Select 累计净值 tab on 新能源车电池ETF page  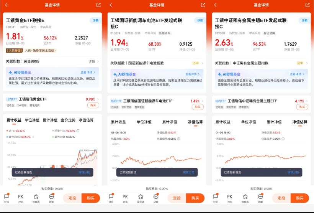(170, 122)
